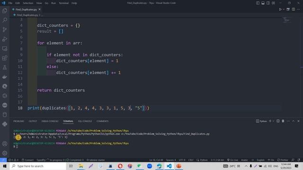Switch to the Output panel tab

[33, 121]
